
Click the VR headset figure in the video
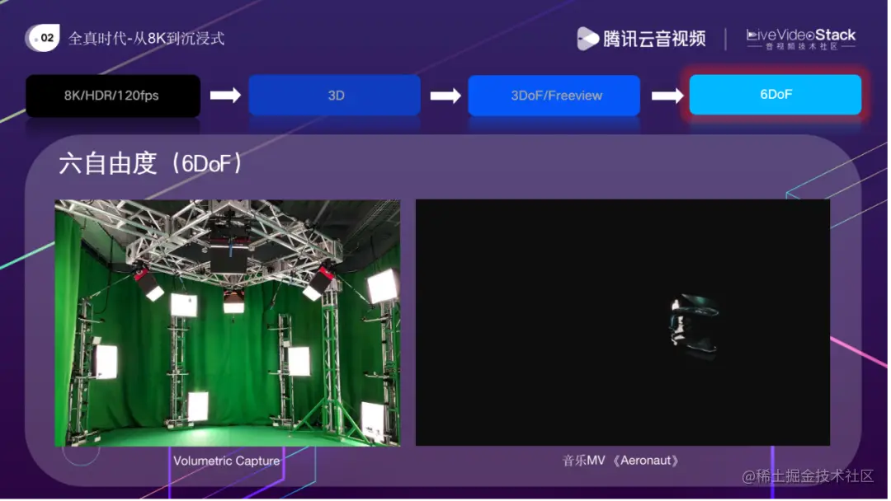(693, 325)
